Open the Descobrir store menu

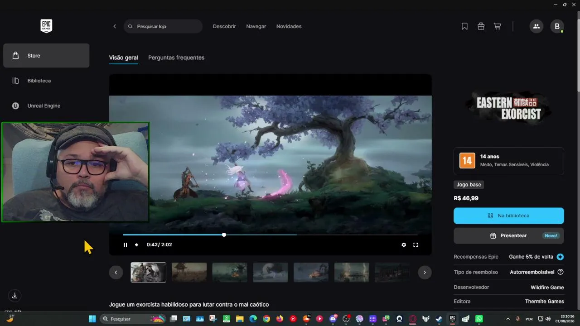click(x=224, y=26)
